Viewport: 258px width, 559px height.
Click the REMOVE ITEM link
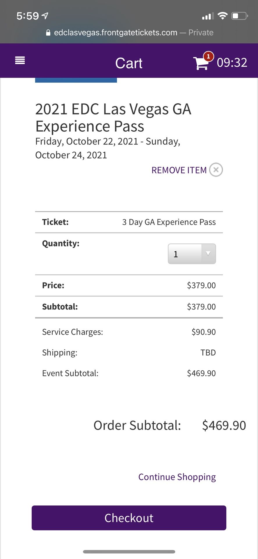point(179,170)
